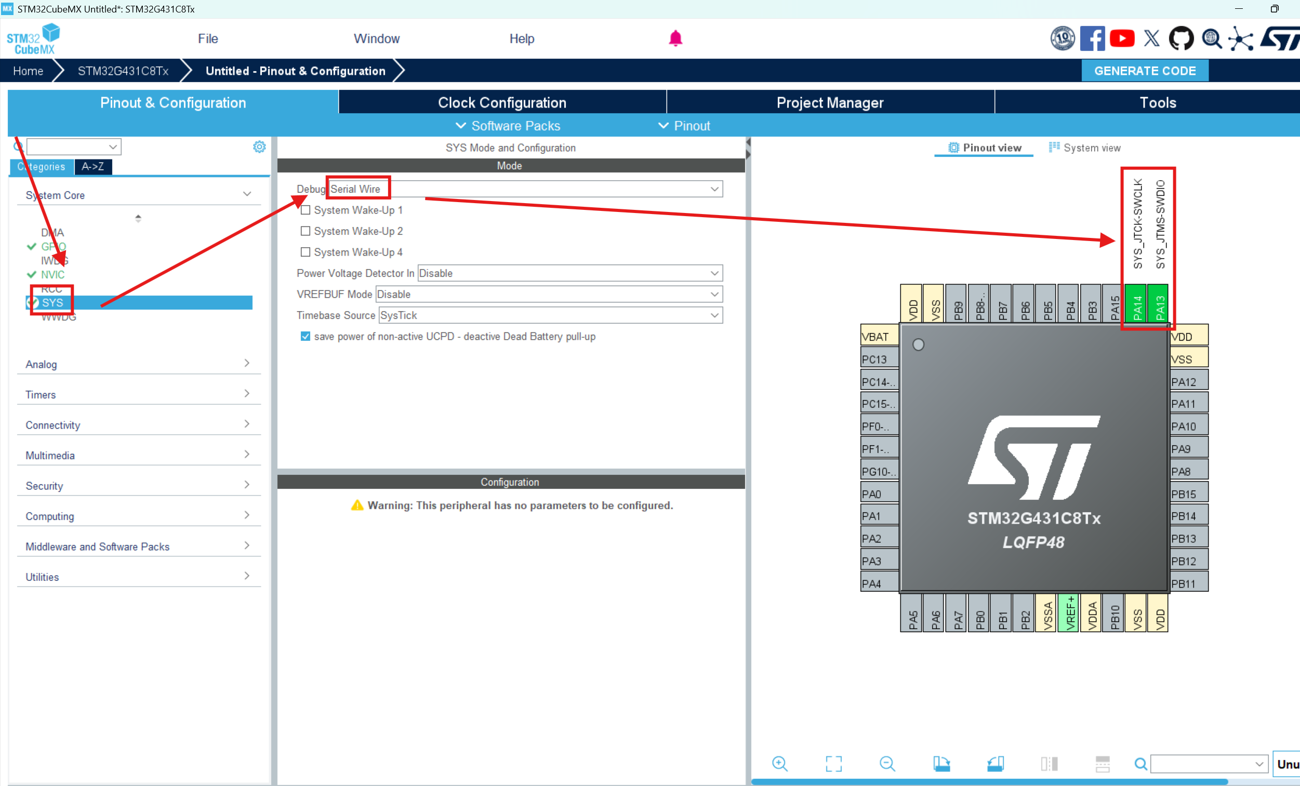Image resolution: width=1300 pixels, height=786 pixels.
Task: Open the Help menu
Action: pos(522,38)
